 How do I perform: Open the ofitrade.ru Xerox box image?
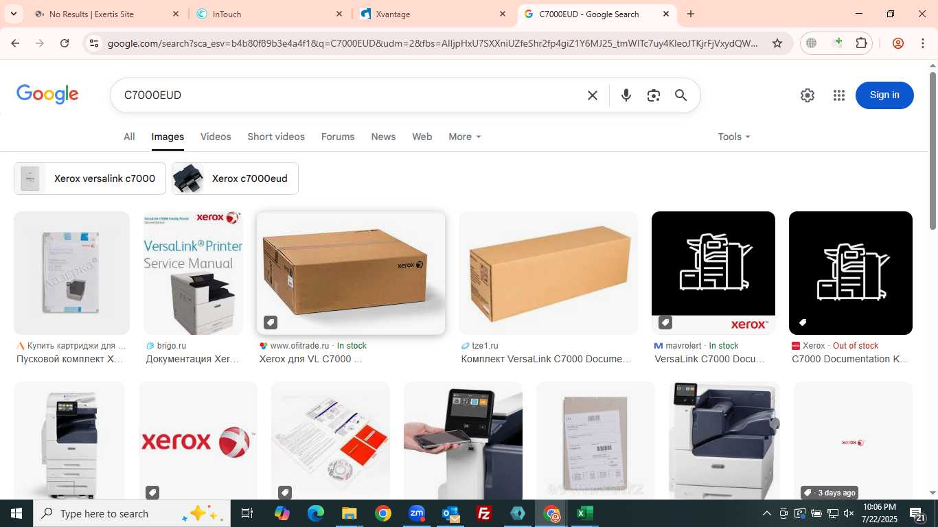point(351,273)
